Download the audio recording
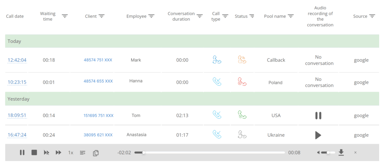Screen dimensions: 384x165 coord(341,153)
